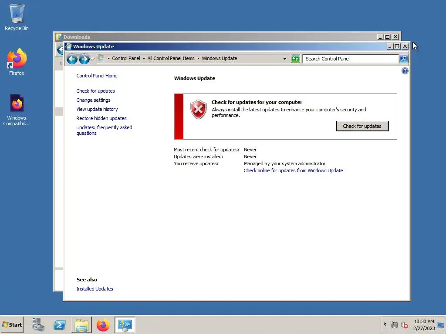Minimize the Windows Update window
The height and width of the screenshot is (334, 446).
pyautogui.click(x=390, y=46)
